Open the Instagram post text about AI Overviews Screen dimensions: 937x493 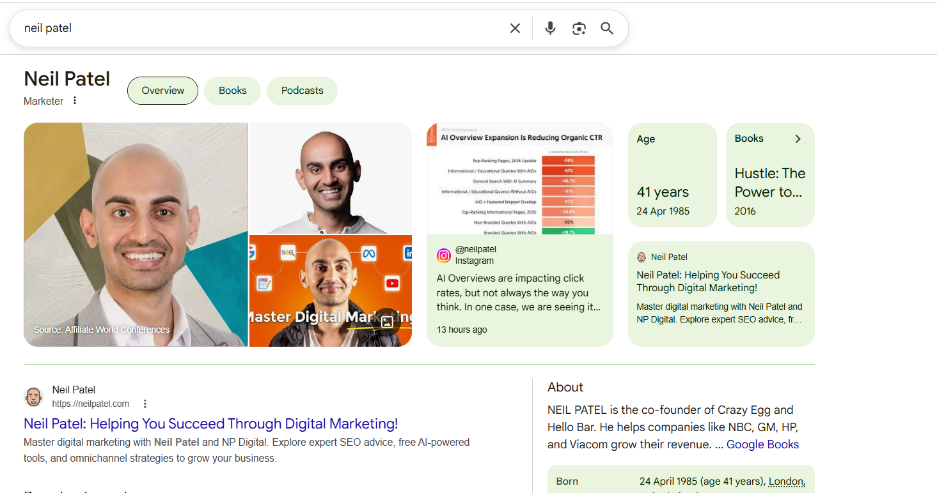(519, 292)
